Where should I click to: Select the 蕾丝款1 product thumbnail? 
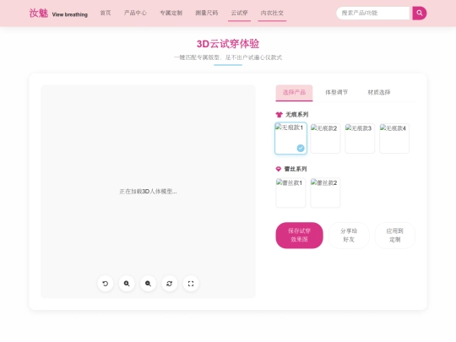(x=290, y=193)
